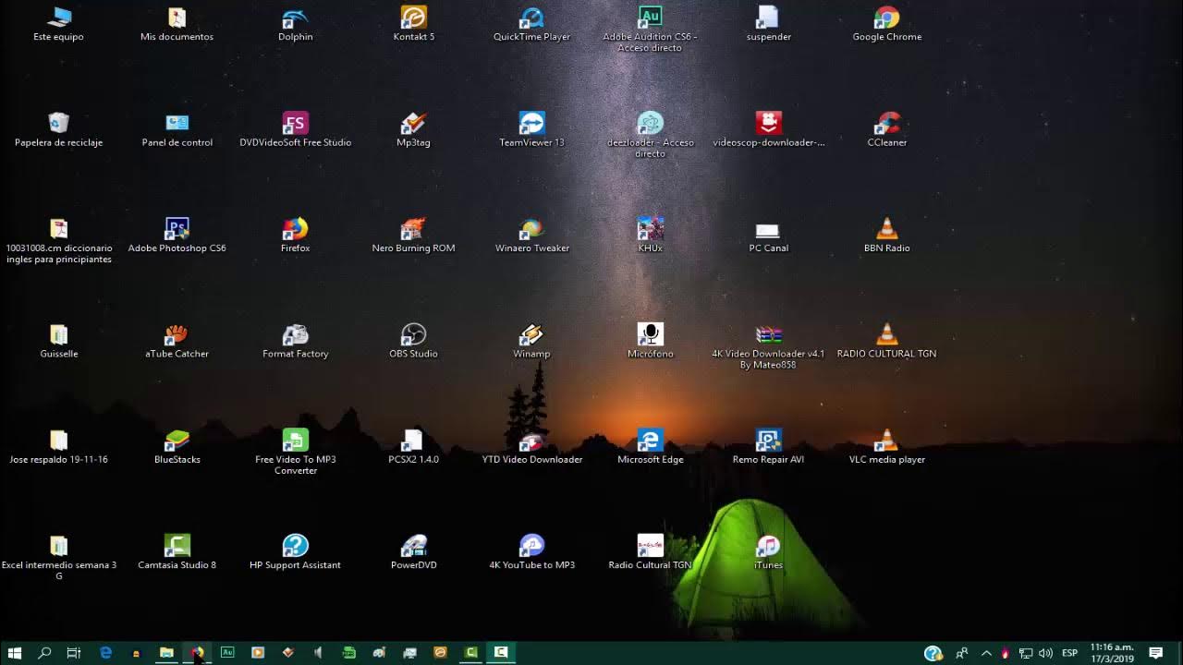Open HP Support Assistant tray help icon

pyautogui.click(x=933, y=653)
